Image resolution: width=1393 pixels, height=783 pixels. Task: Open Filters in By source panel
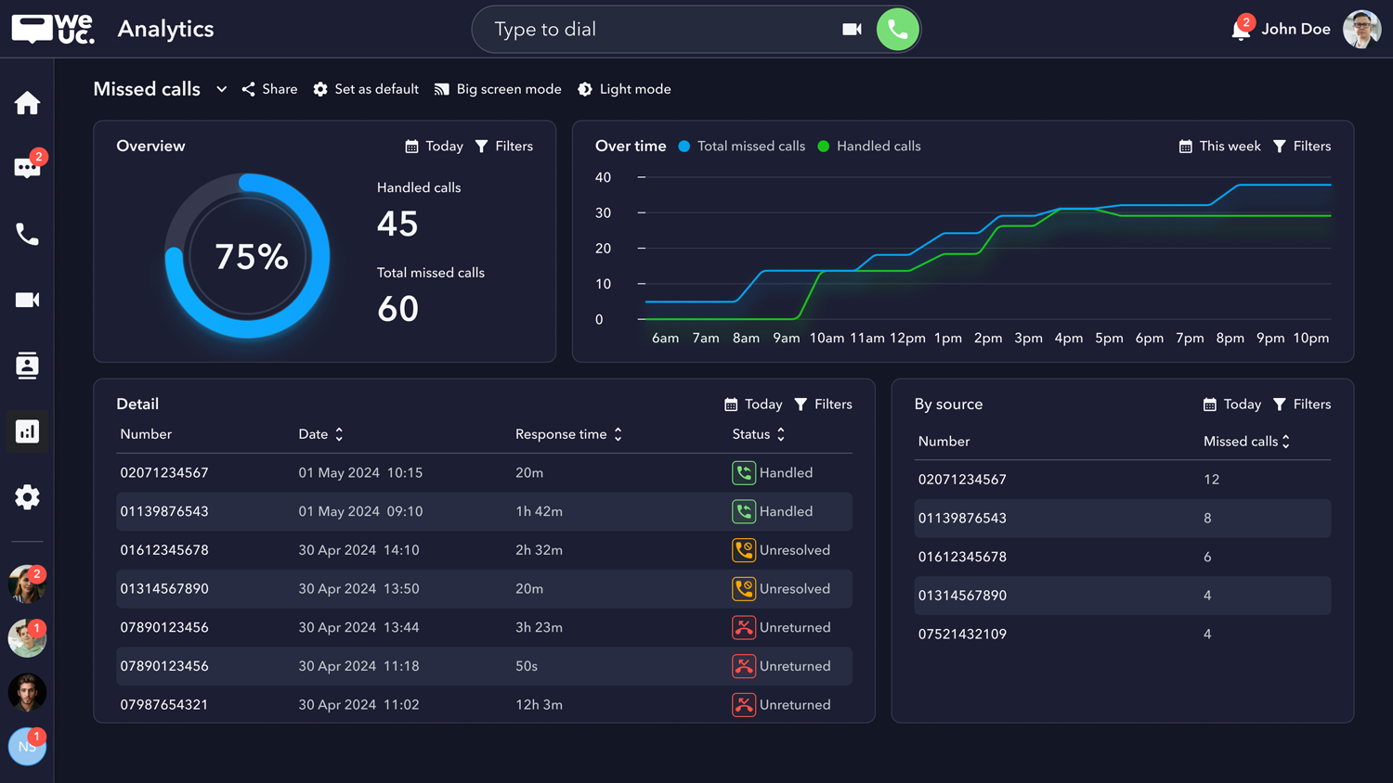(x=1302, y=404)
